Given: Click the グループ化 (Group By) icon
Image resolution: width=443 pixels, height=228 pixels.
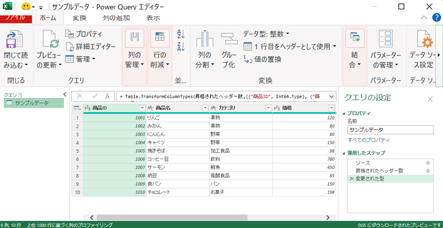Looking at the screenshot, I should 228,39.
